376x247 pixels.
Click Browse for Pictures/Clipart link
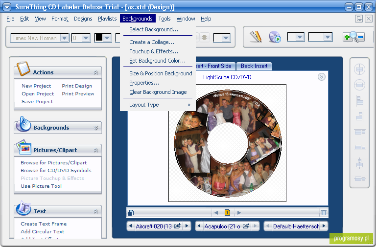(54, 163)
